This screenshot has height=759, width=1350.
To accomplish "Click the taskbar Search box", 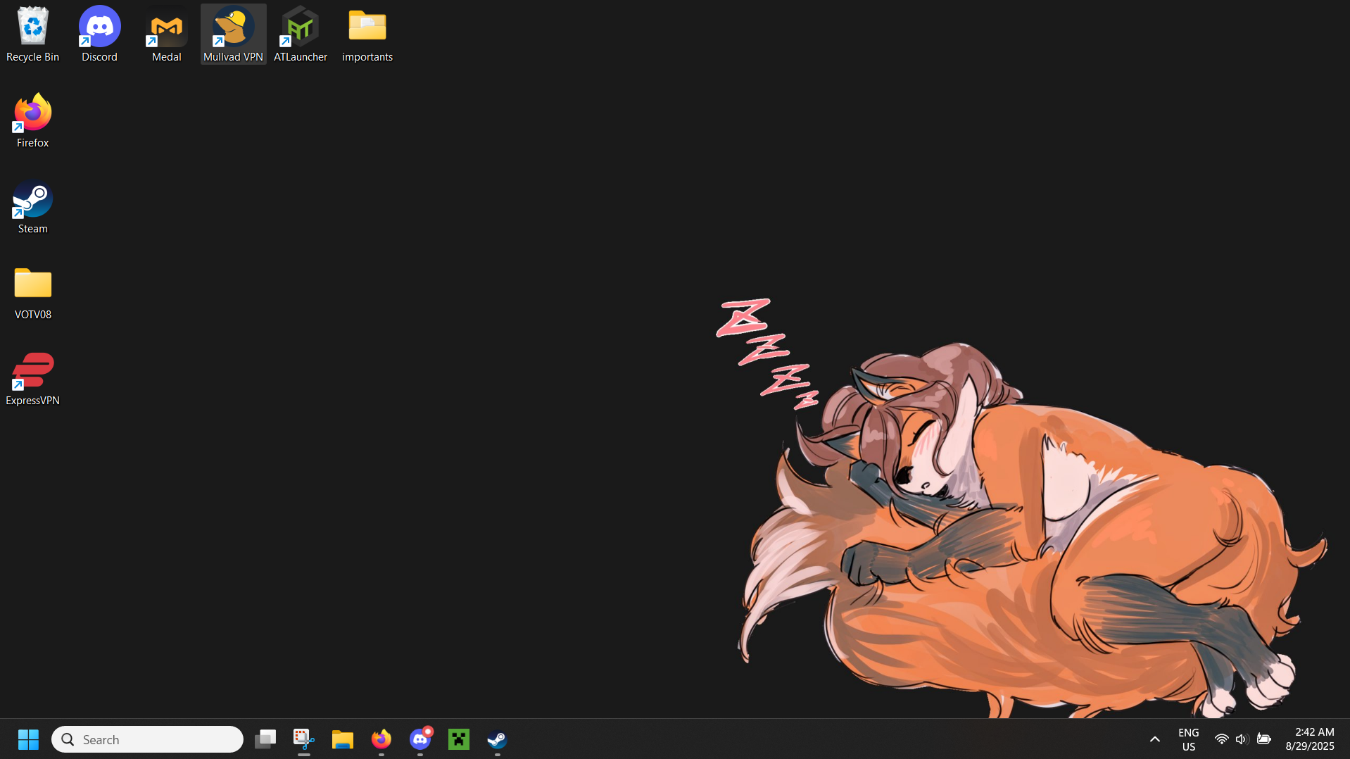I will pos(148,739).
